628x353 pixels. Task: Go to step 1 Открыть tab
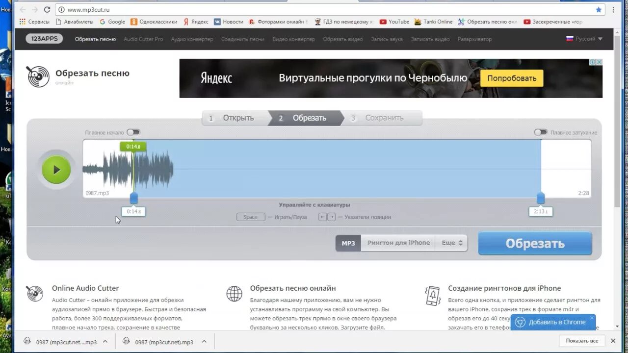tap(235, 118)
